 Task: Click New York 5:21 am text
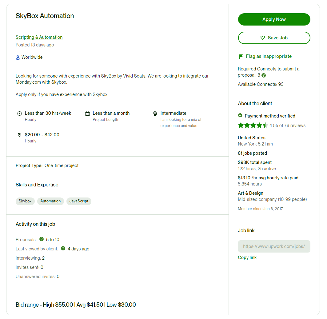coord(255,144)
